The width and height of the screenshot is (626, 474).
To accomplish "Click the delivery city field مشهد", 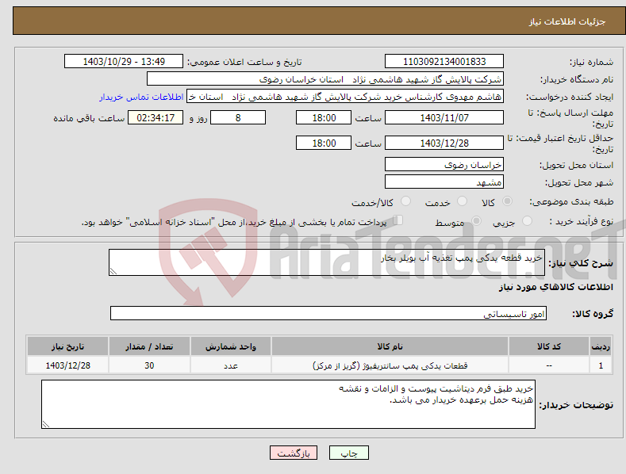I will tap(444, 182).
